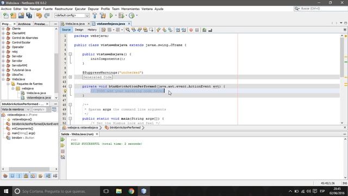Collapse the constructor fold on line 5
Viewport: 348px width, 196px height.
70,54
